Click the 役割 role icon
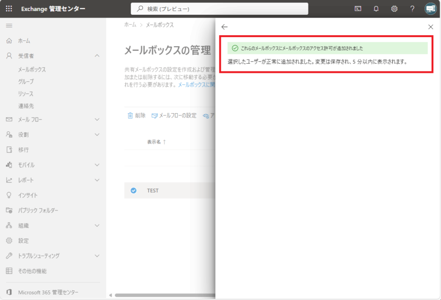 tap(9, 135)
